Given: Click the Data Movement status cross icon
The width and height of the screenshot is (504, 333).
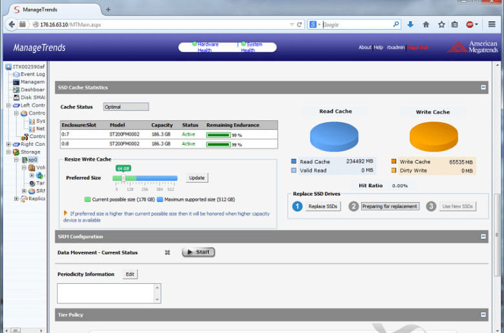Looking at the screenshot, I should (167, 252).
